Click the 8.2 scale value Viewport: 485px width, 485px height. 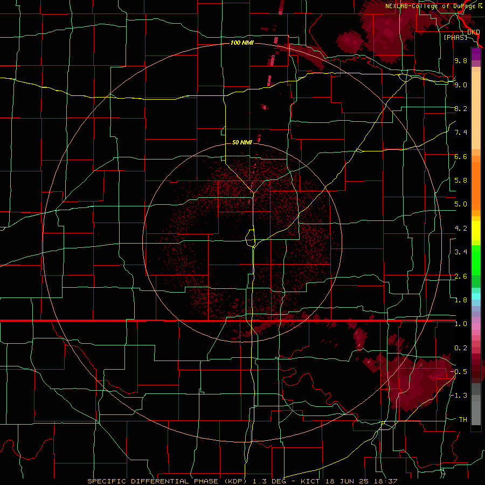[x=461, y=108]
